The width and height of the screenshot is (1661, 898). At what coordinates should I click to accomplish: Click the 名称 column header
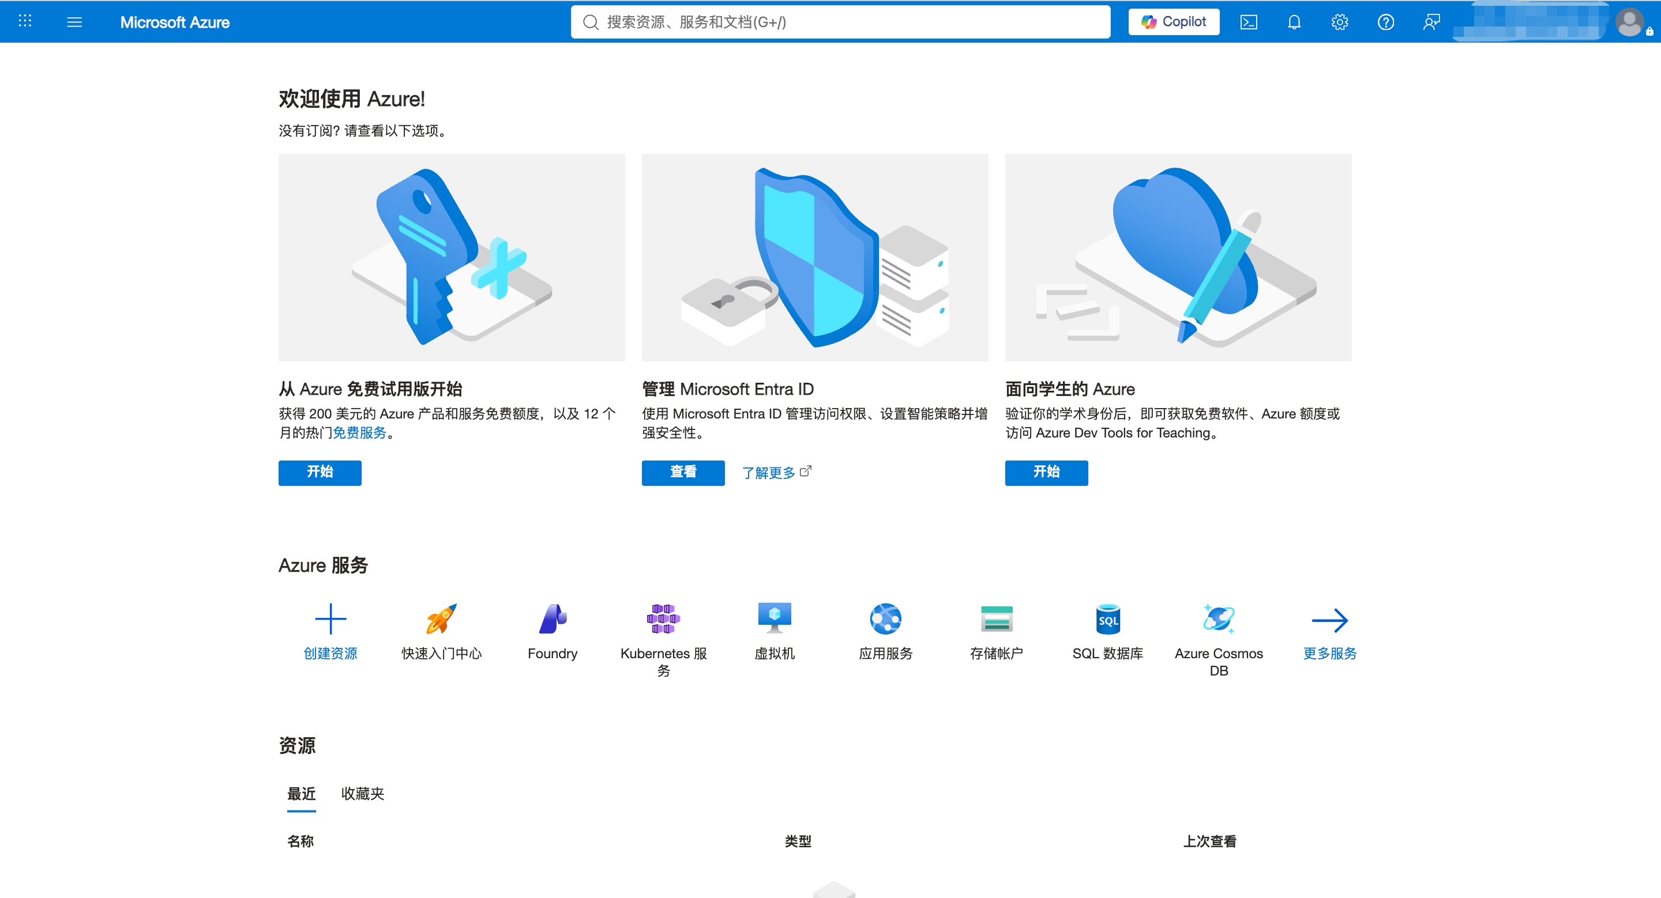coord(300,841)
